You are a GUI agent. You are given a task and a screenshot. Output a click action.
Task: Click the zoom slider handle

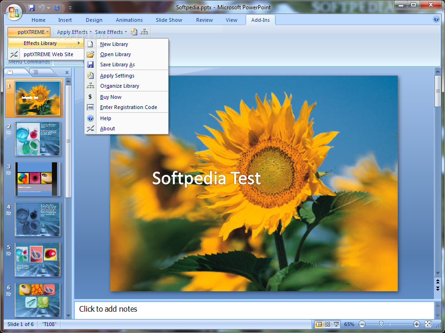(x=381, y=324)
